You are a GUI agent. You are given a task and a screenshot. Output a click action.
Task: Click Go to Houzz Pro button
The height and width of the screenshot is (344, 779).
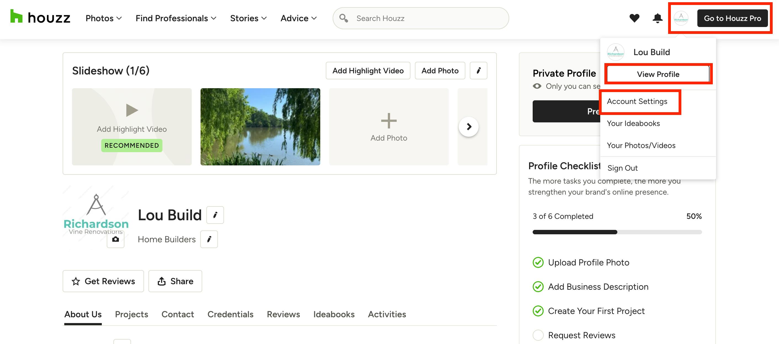(x=732, y=18)
